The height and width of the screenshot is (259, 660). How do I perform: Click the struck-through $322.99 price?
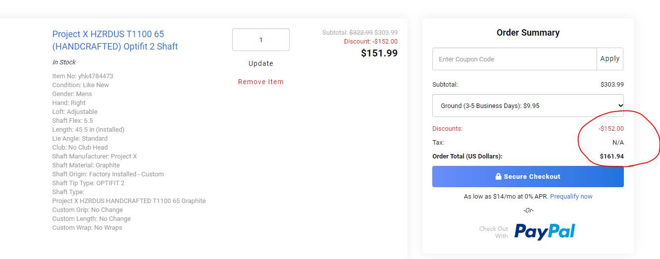(361, 33)
